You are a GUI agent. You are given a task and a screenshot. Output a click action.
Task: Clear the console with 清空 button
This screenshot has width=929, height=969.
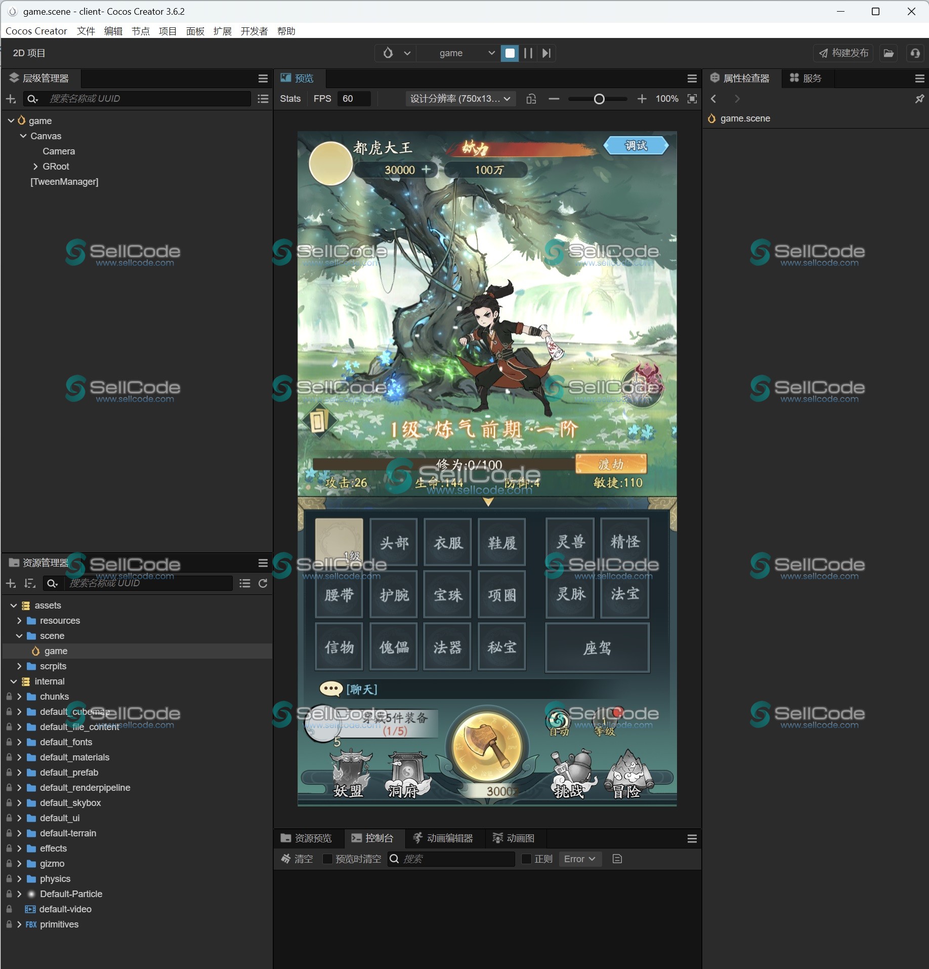pyautogui.click(x=297, y=859)
